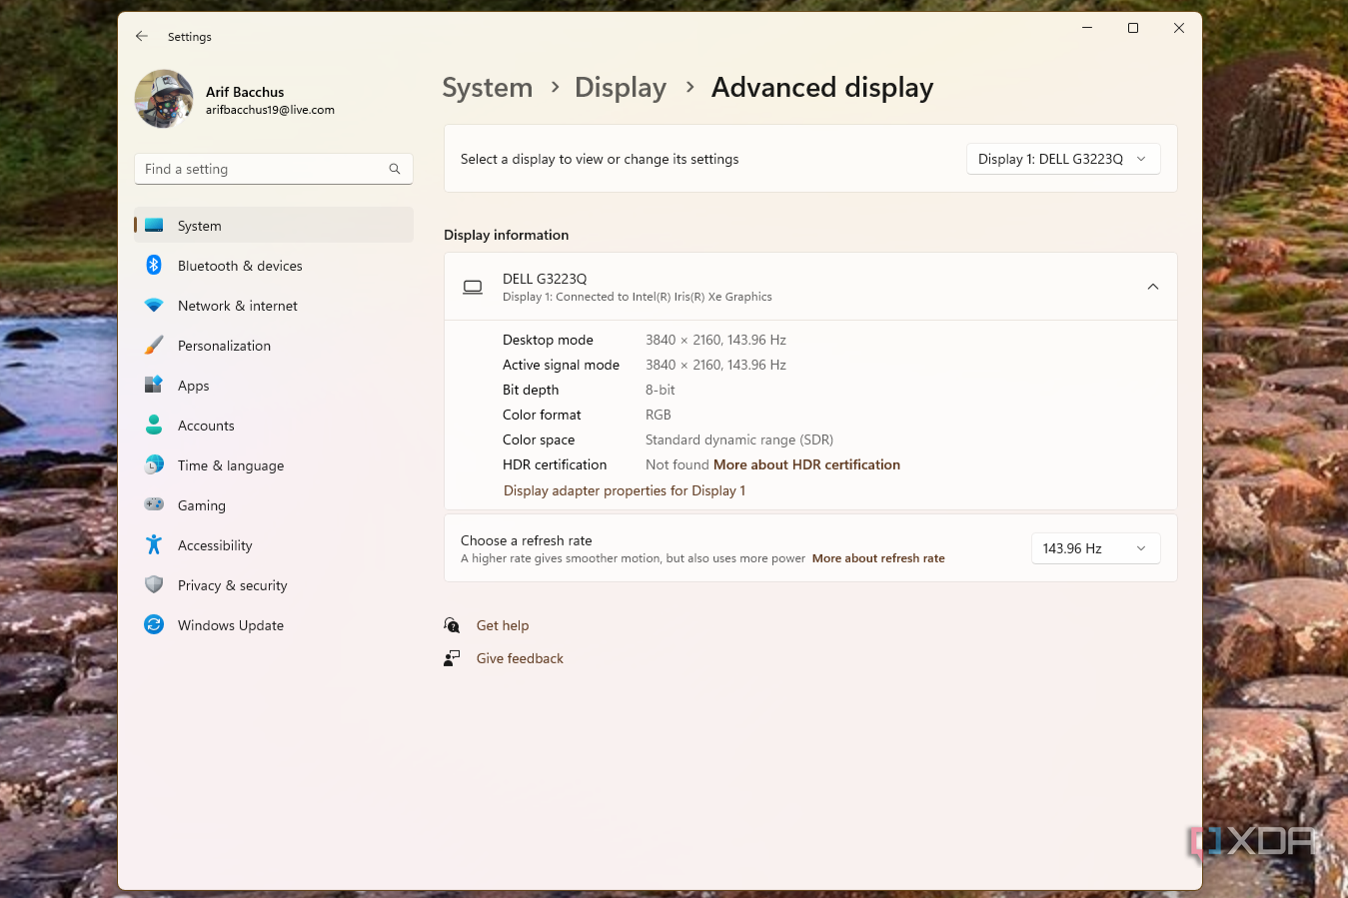Open Apps using its sidebar icon
The width and height of the screenshot is (1348, 898).
click(x=153, y=385)
